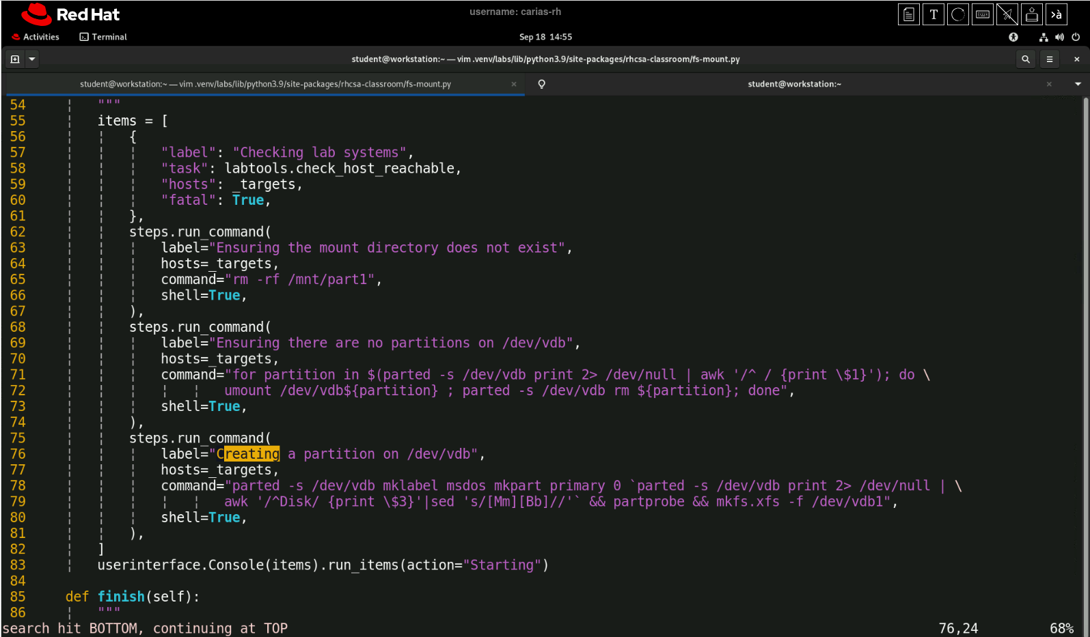The image size is (1090, 637).
Task: Open the Activities overview
Action: 36,37
